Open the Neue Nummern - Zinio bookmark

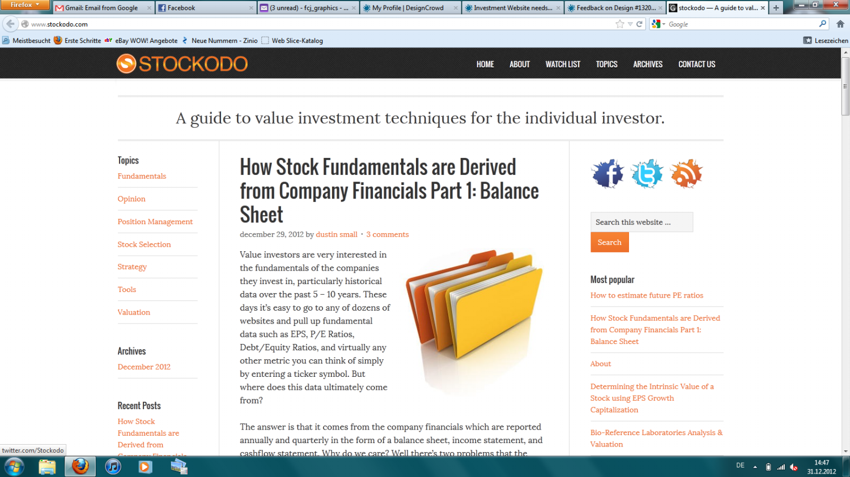pos(219,41)
